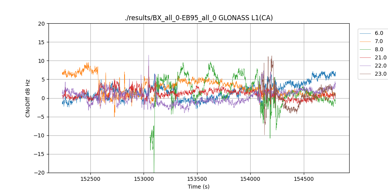This screenshot has width=388, height=194.
Task: Click the 0 tick label on y-axis
Action: pyautogui.click(x=43, y=98)
